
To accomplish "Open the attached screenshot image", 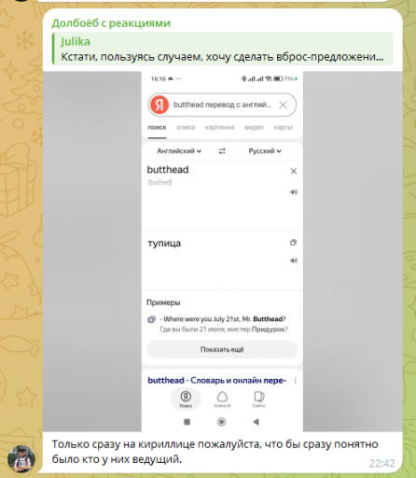I will coord(223,251).
